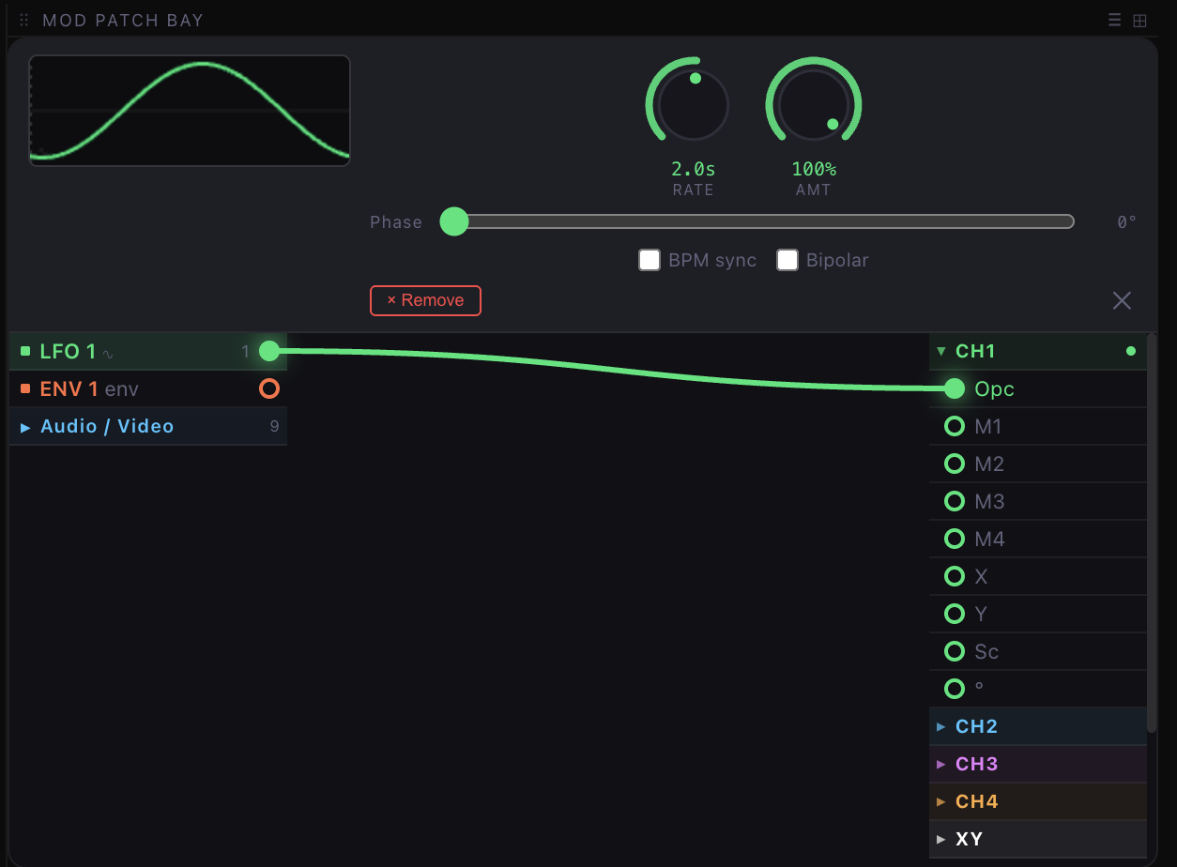1177x867 pixels.
Task: Click the 2.0s rate value
Action: click(x=694, y=169)
